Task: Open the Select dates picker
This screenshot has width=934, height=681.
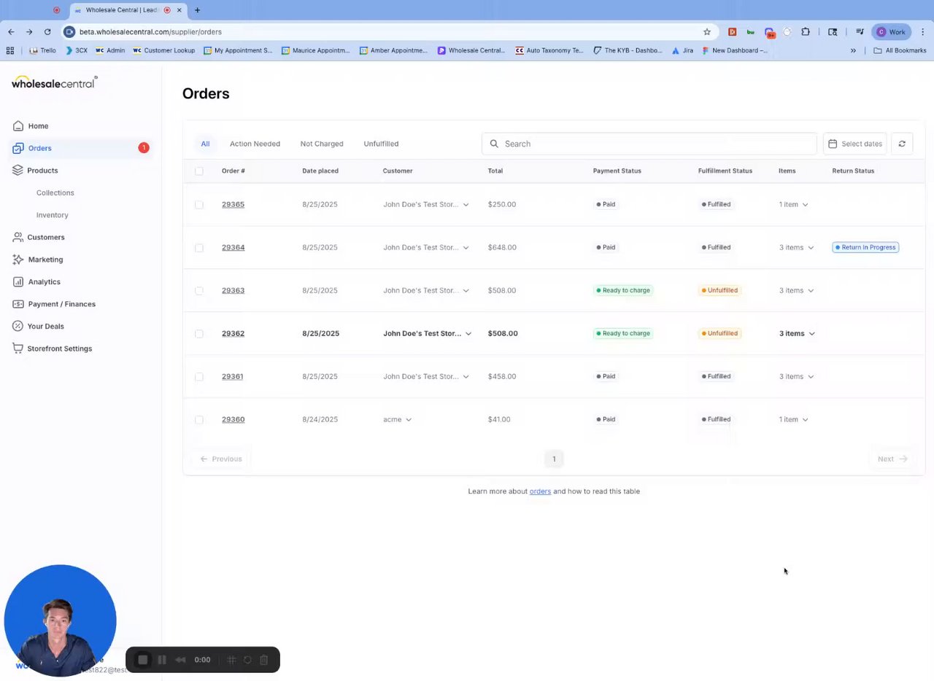Action: coord(854,144)
